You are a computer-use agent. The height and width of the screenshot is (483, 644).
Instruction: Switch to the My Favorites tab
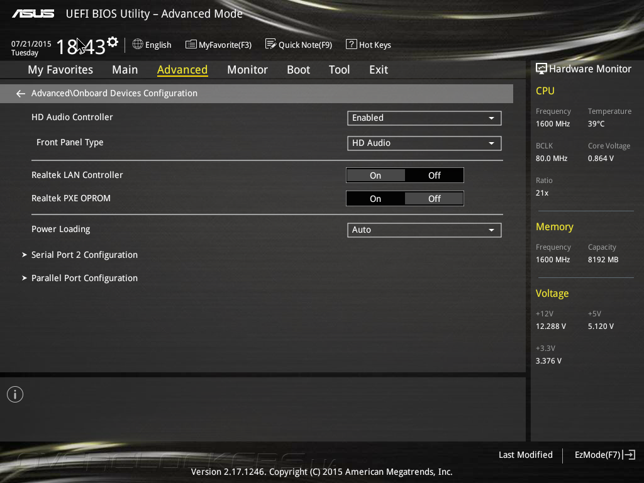(60, 70)
